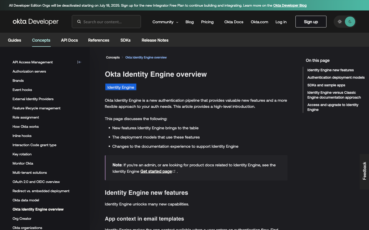Switch to light theme sun icon
This screenshot has height=230, width=369.
(x=340, y=22)
